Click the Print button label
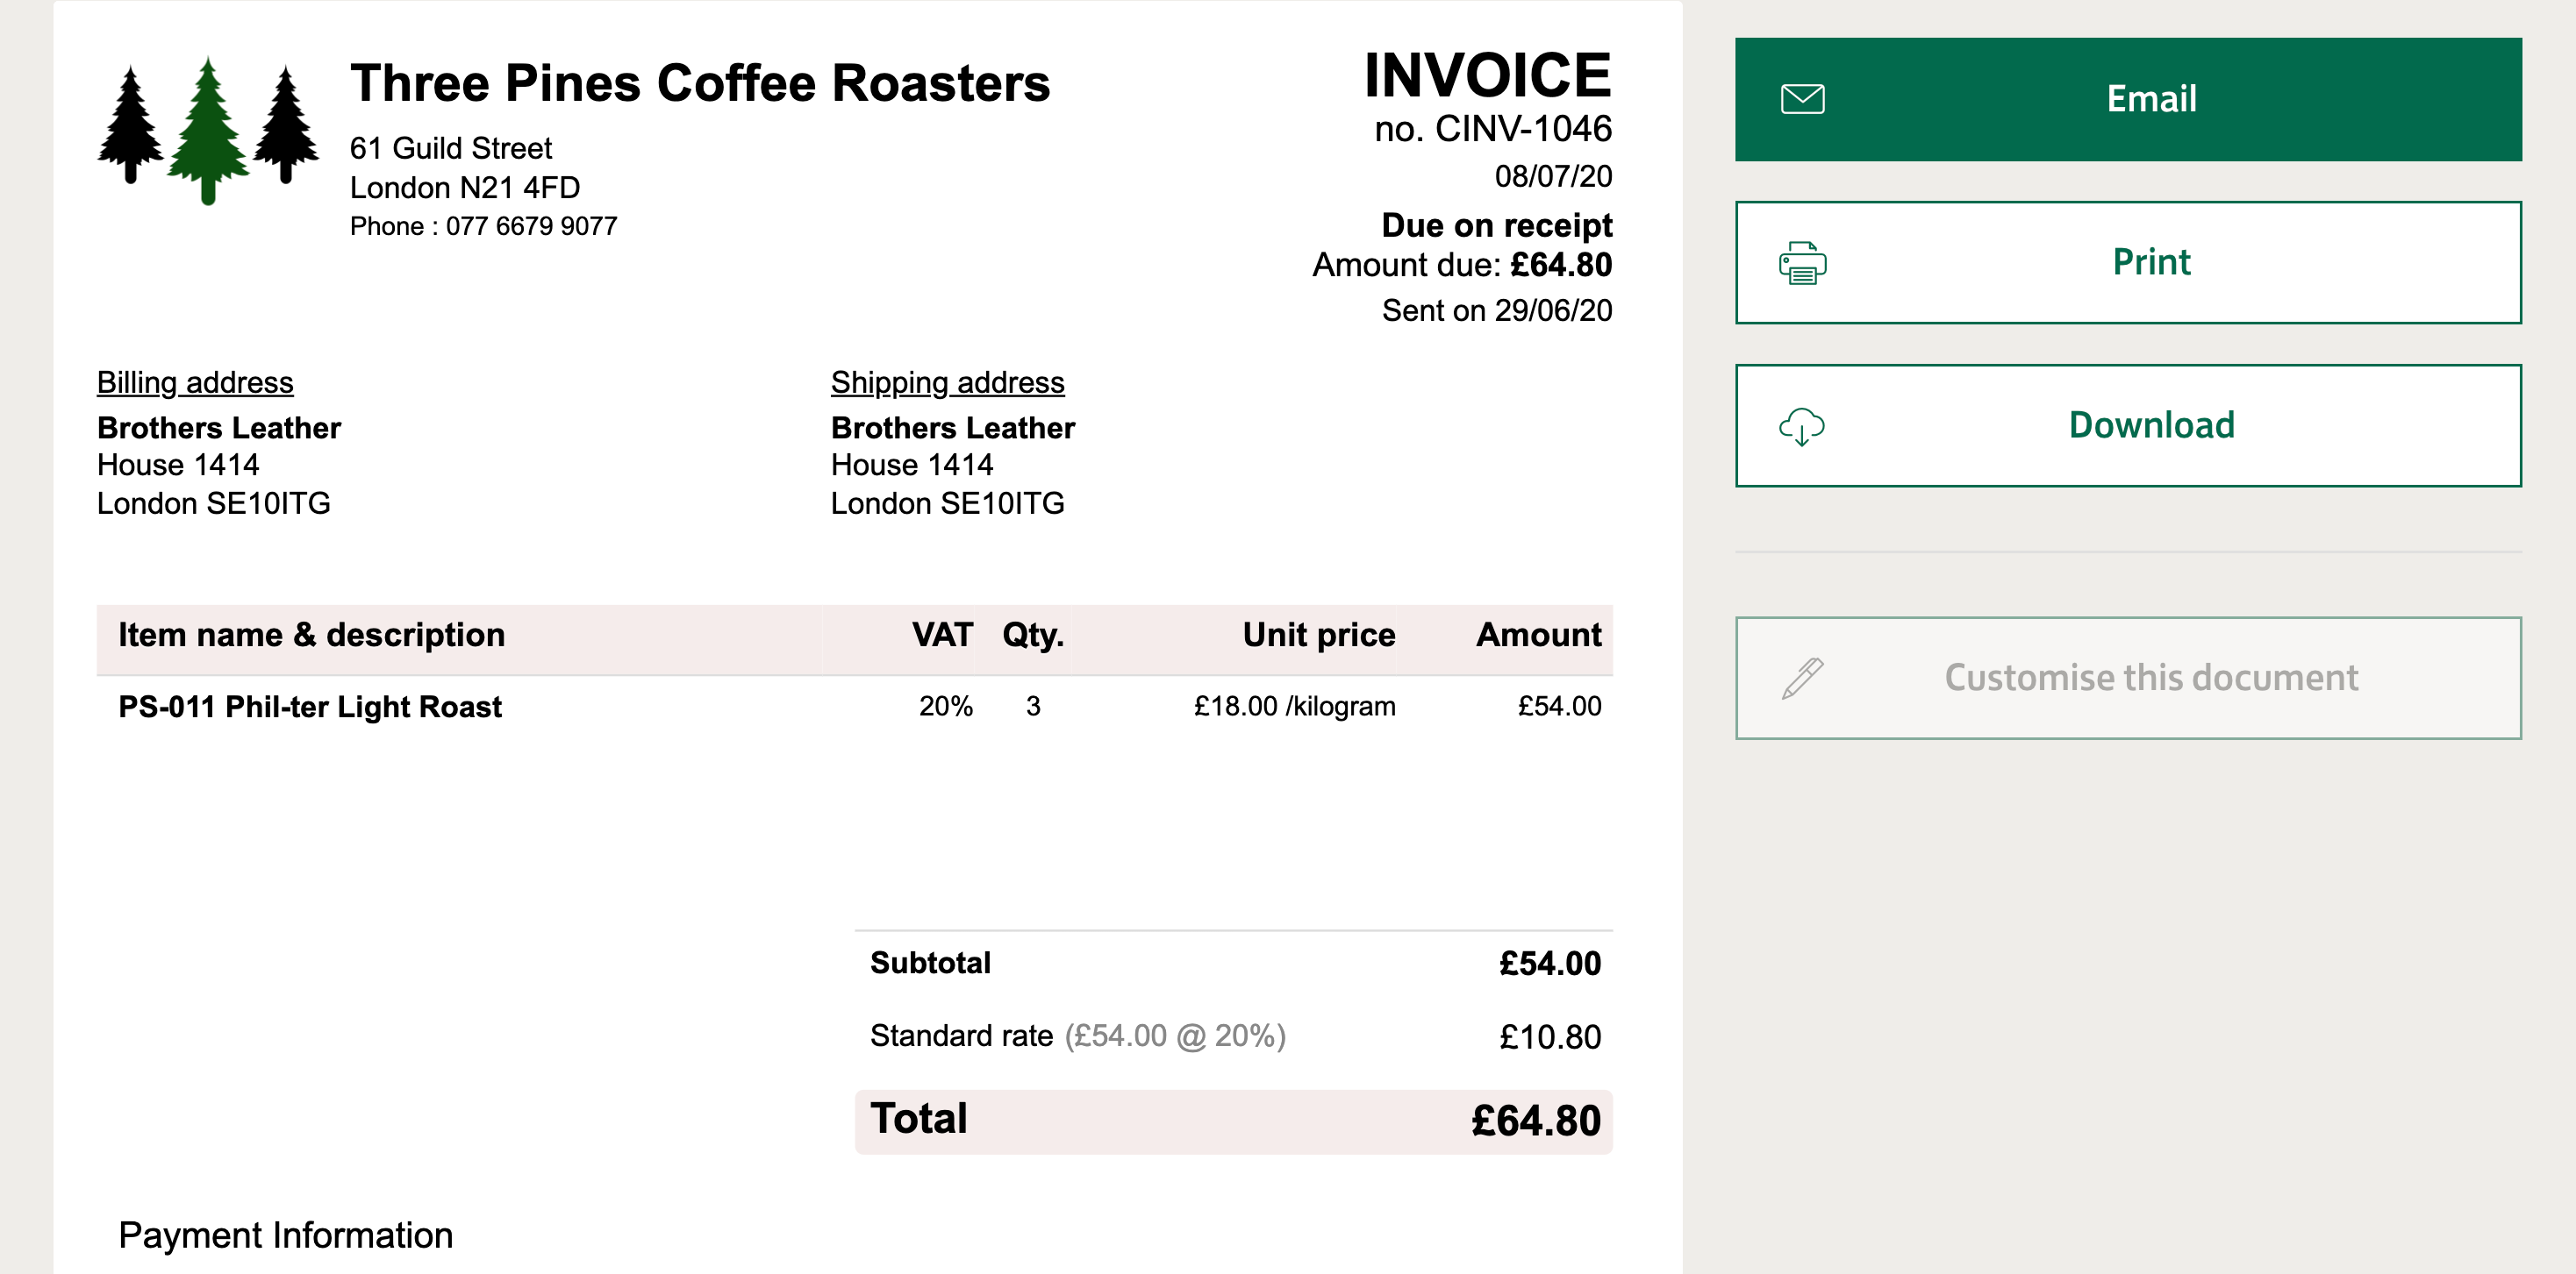This screenshot has height=1274, width=2576. (x=2151, y=262)
